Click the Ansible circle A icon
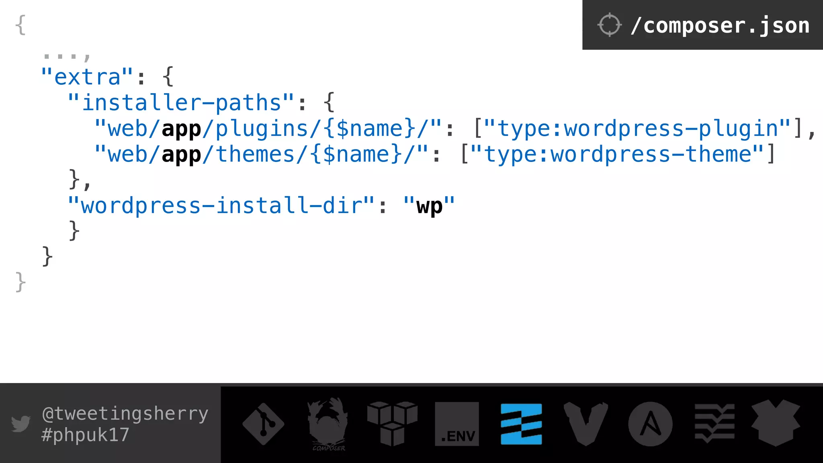Image resolution: width=823 pixels, height=463 pixels. (650, 424)
